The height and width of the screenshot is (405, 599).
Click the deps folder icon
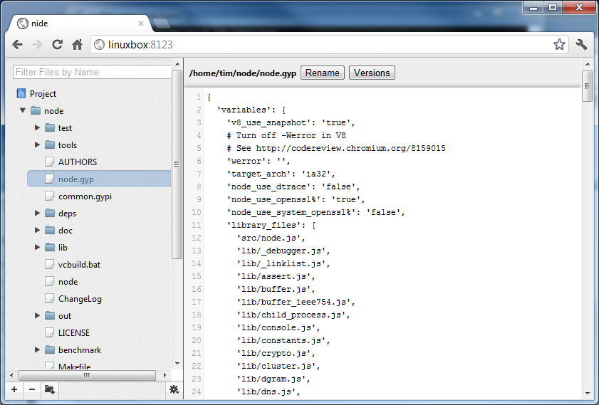[x=50, y=214]
